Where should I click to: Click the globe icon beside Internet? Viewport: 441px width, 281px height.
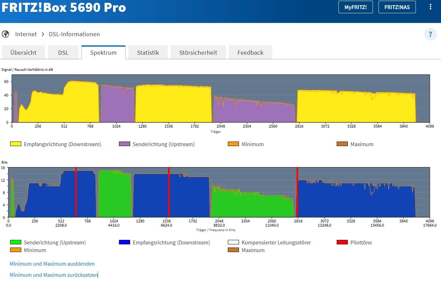5,34
